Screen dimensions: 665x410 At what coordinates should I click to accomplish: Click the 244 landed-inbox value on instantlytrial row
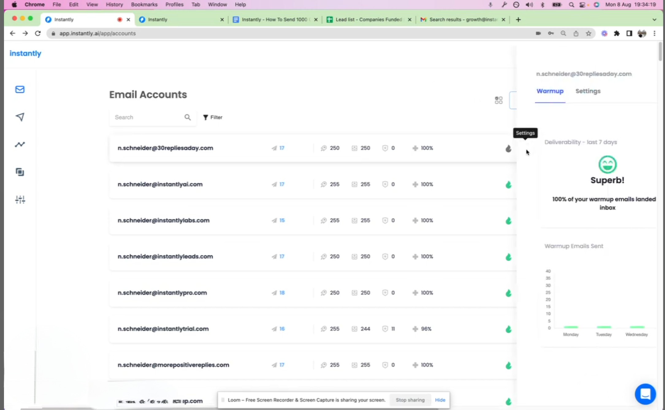365,329
